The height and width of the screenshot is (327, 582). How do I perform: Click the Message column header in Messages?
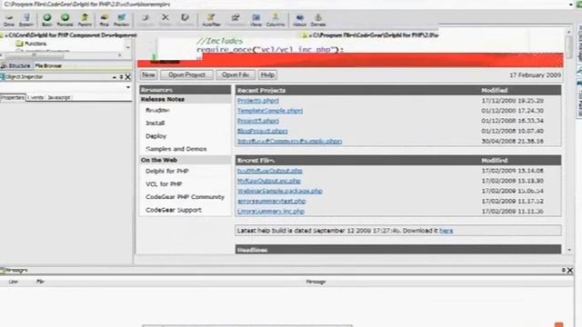[316, 282]
